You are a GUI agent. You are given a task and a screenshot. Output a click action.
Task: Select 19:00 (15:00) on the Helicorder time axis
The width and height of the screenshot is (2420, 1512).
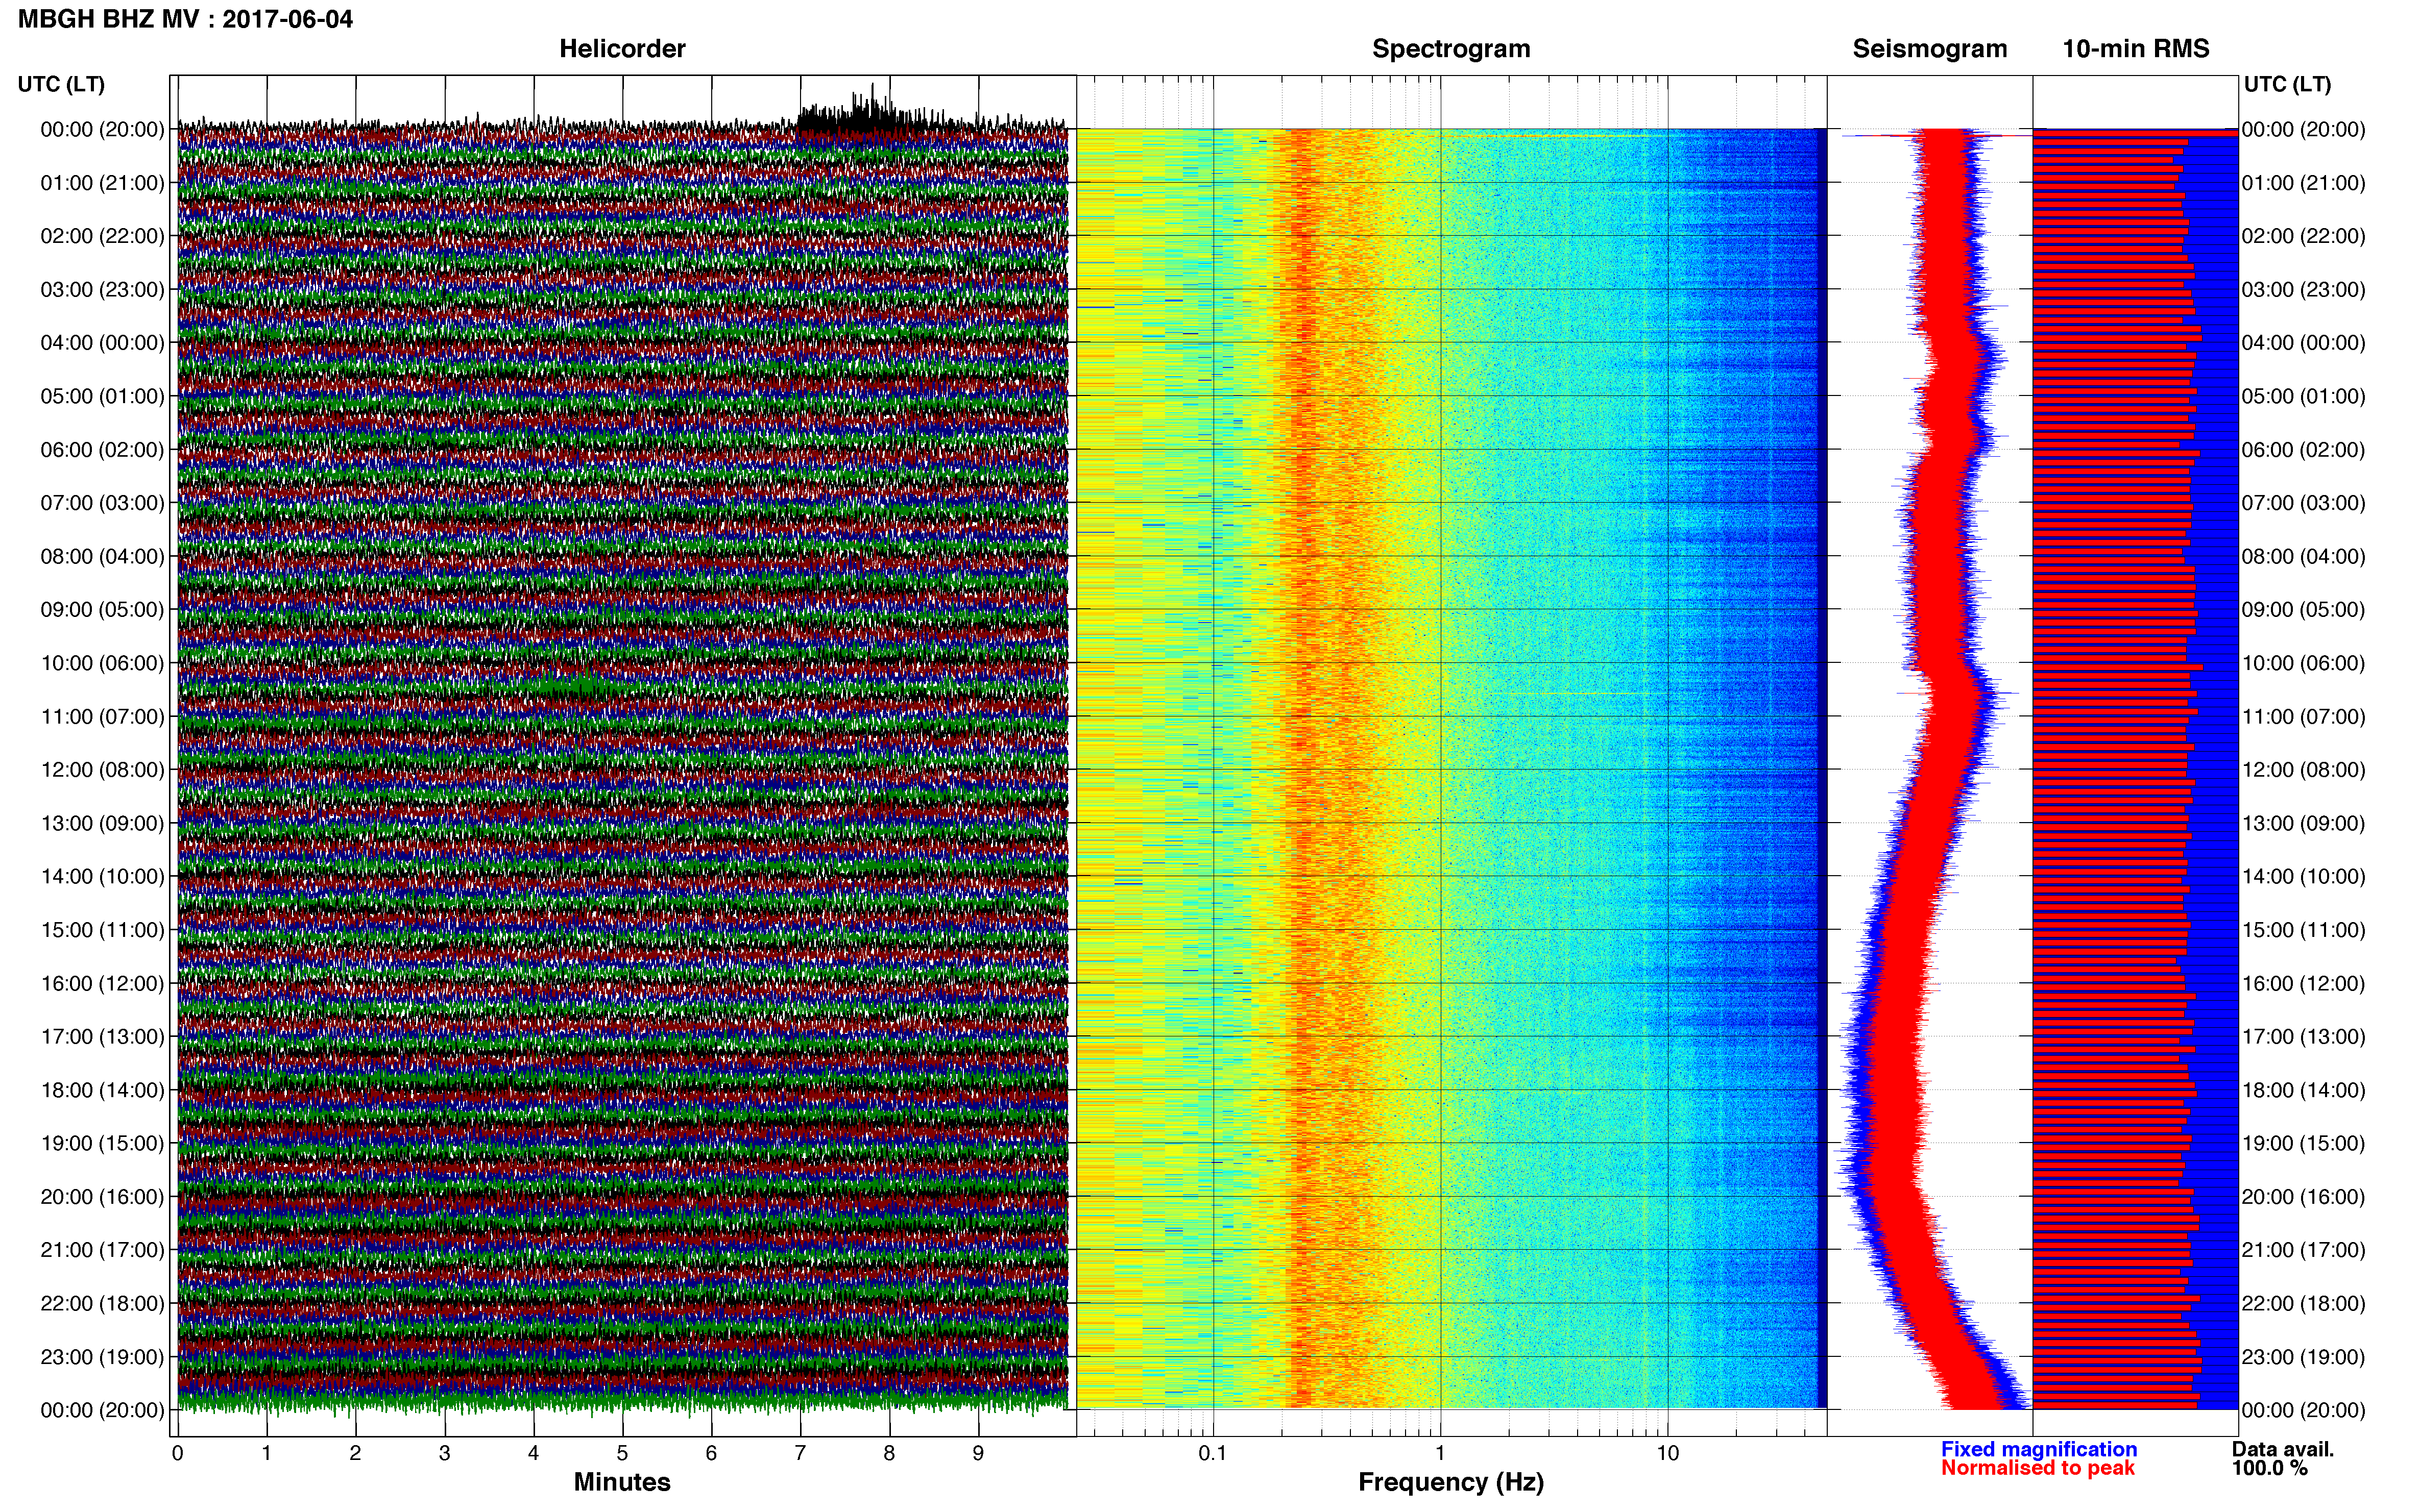click(x=102, y=1143)
